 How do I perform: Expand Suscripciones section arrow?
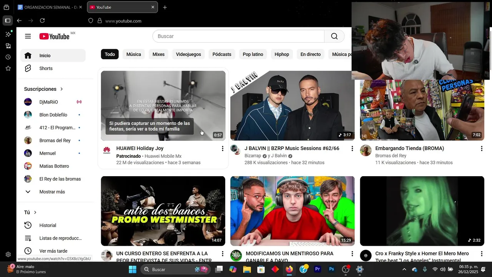[x=61, y=89]
